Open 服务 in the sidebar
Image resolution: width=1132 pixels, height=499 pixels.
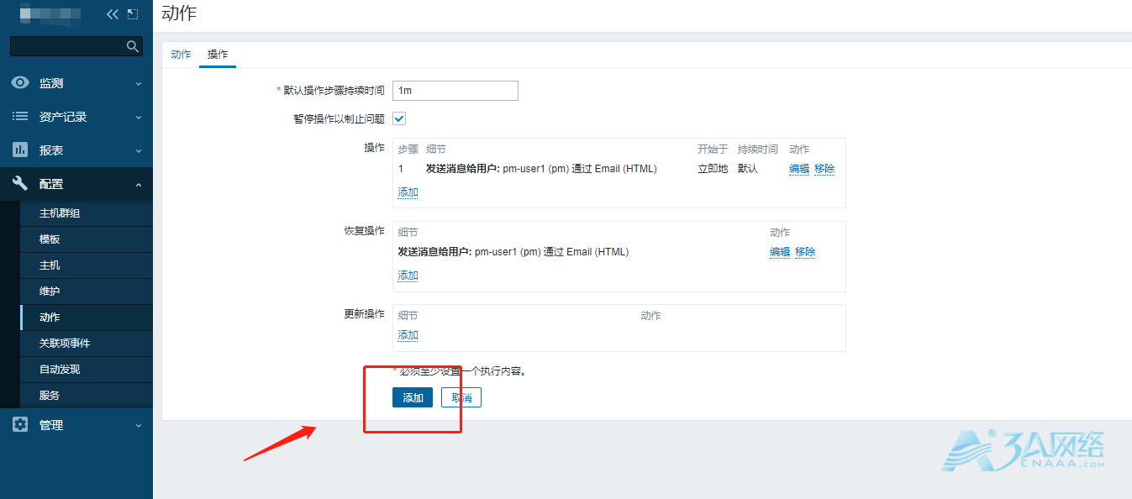pos(86,396)
